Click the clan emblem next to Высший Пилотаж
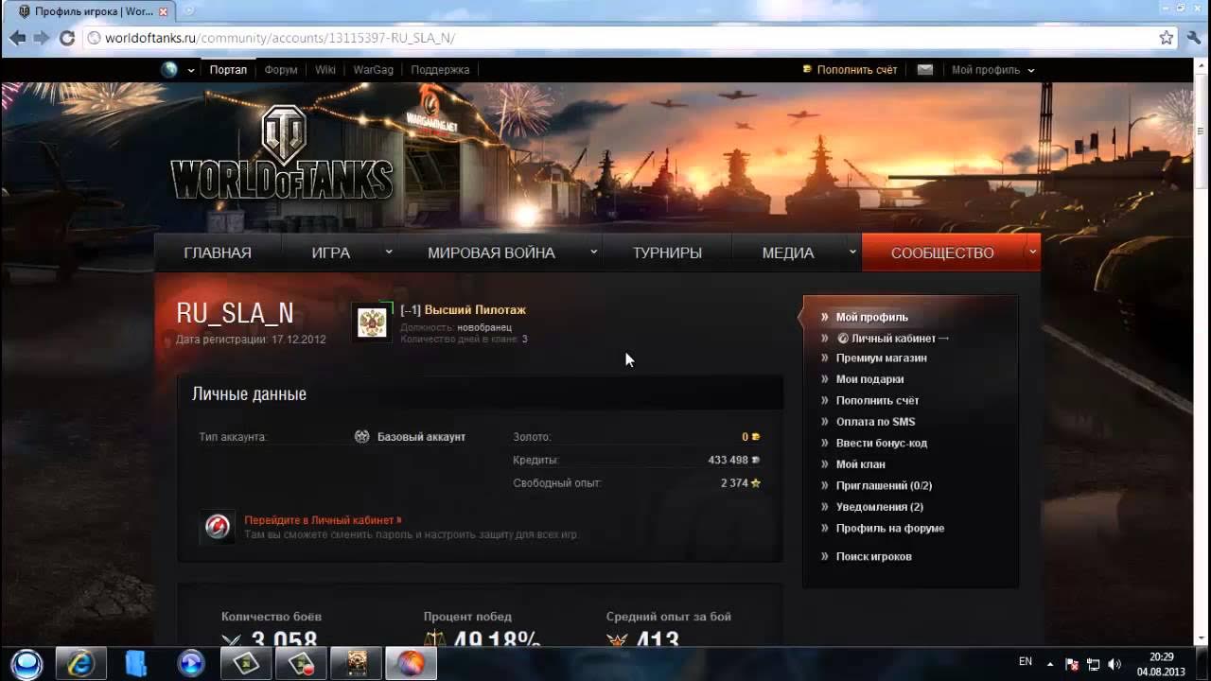The image size is (1211, 681). point(372,323)
